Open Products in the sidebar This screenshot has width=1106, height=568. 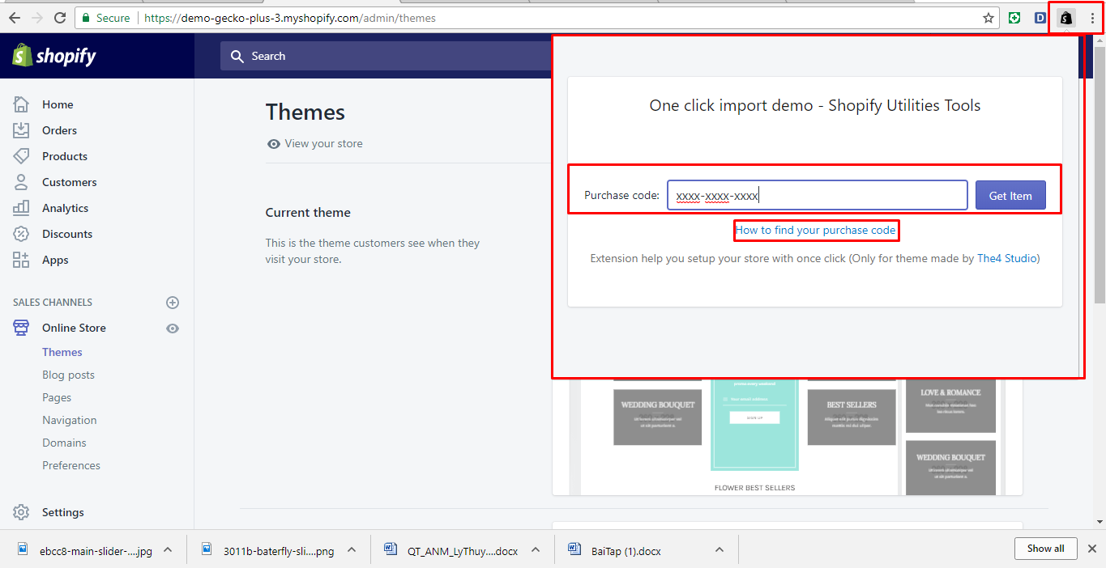64,156
